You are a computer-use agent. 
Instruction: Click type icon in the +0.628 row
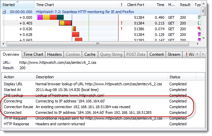point(199,34)
